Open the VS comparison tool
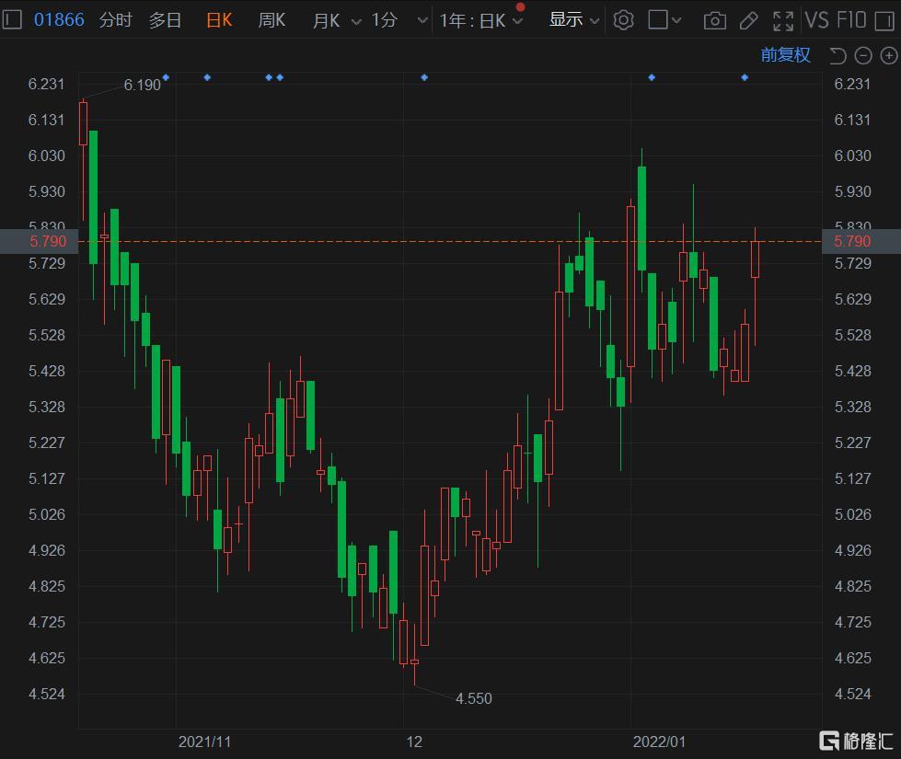The height and width of the screenshot is (759, 901). click(816, 19)
